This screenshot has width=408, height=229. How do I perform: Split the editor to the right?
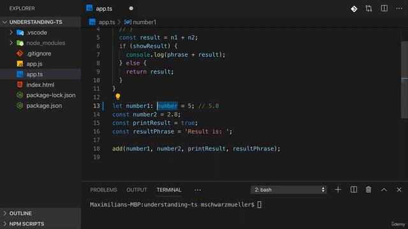pyautogui.click(x=384, y=8)
